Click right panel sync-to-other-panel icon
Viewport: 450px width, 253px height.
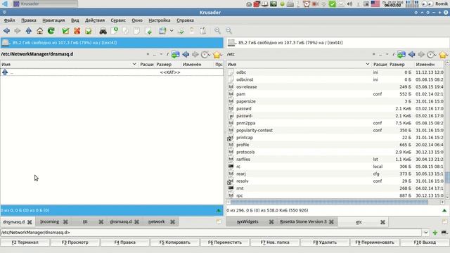401,54
